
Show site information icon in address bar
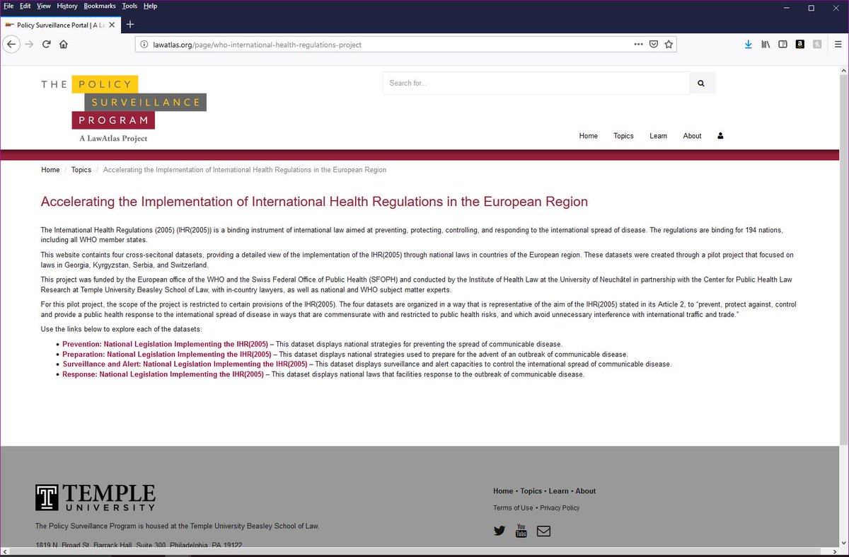click(x=144, y=44)
